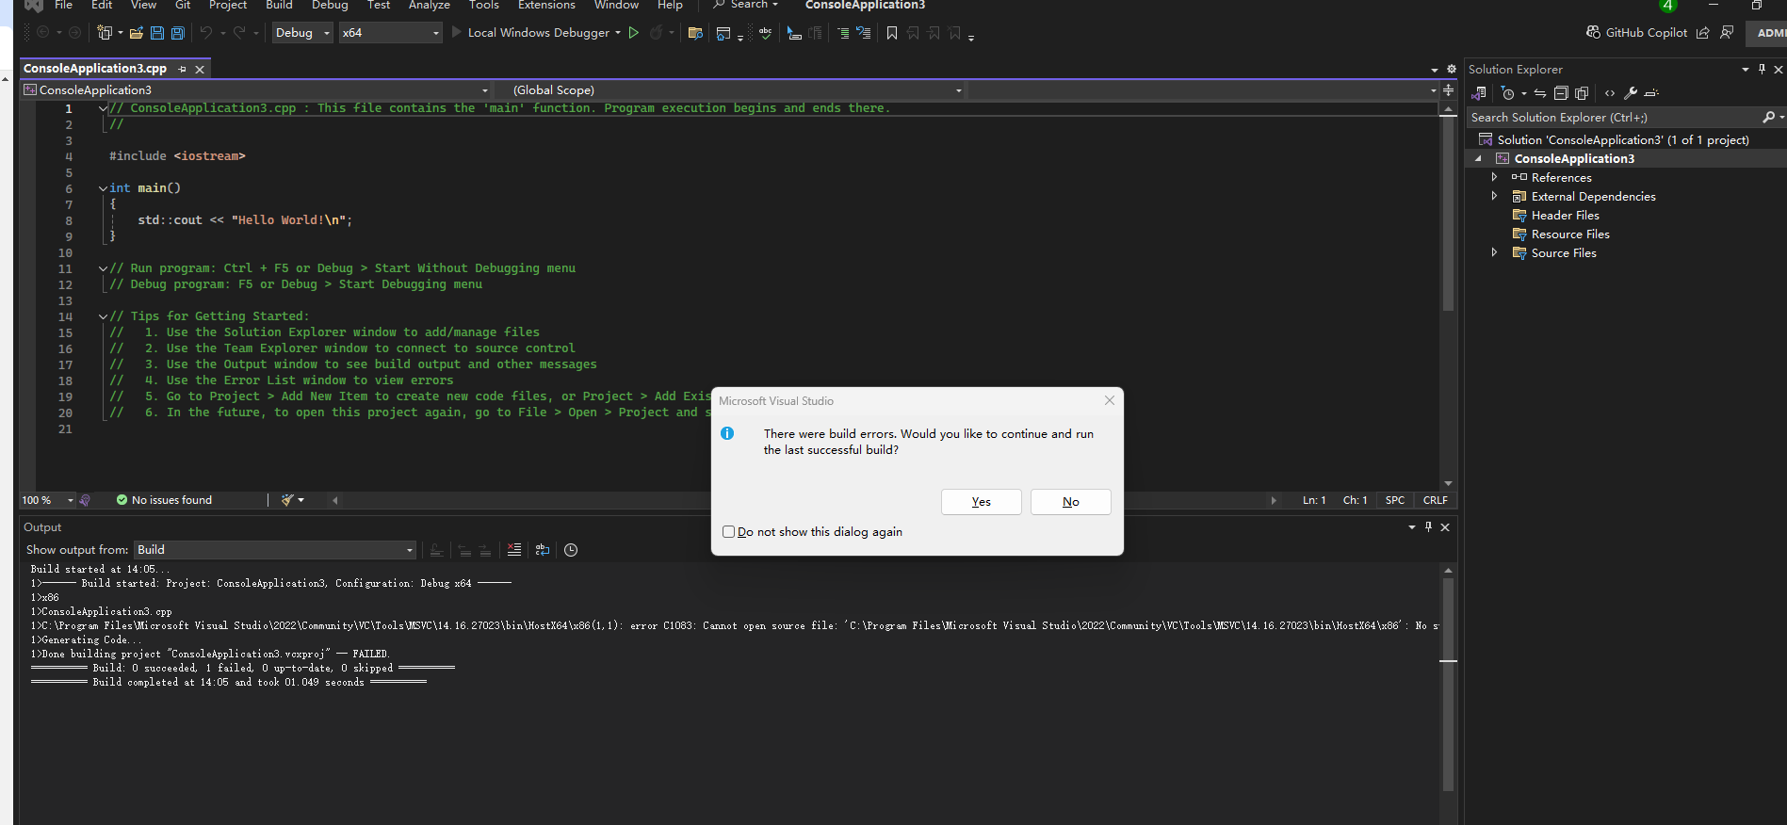Collapse the ConsoleApplication3 project node
Viewport: 1787px width, 825px height.
(x=1478, y=158)
